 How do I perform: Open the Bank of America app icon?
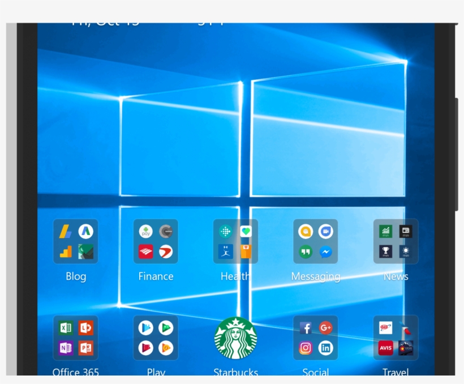tap(145, 251)
